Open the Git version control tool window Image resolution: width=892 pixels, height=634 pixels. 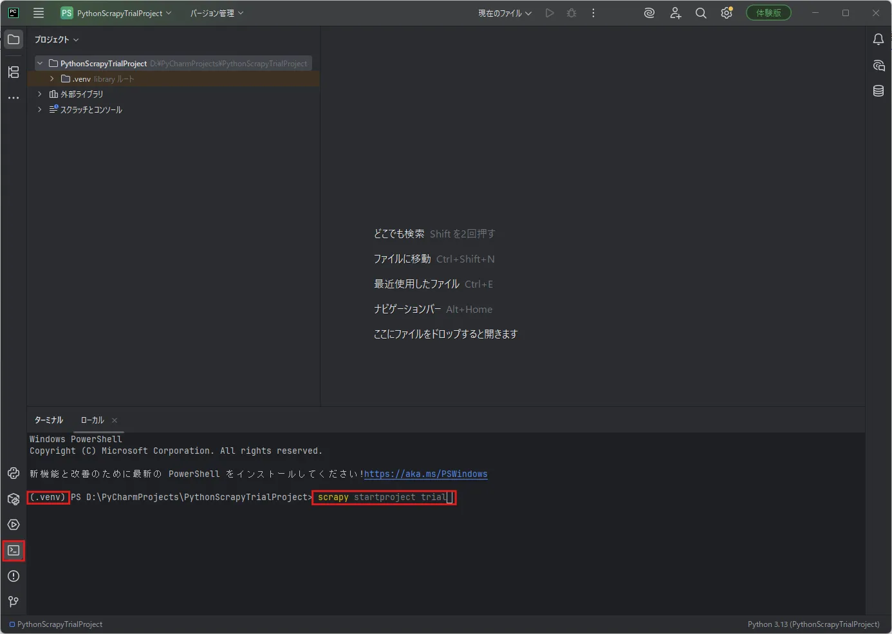(14, 602)
